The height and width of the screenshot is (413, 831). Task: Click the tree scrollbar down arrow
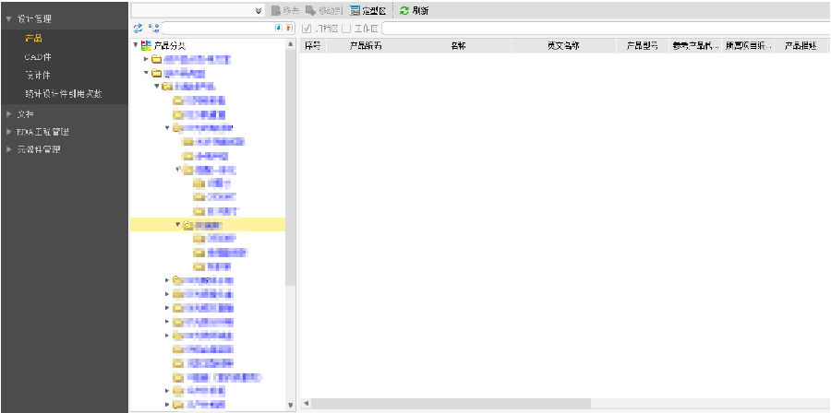point(291,405)
